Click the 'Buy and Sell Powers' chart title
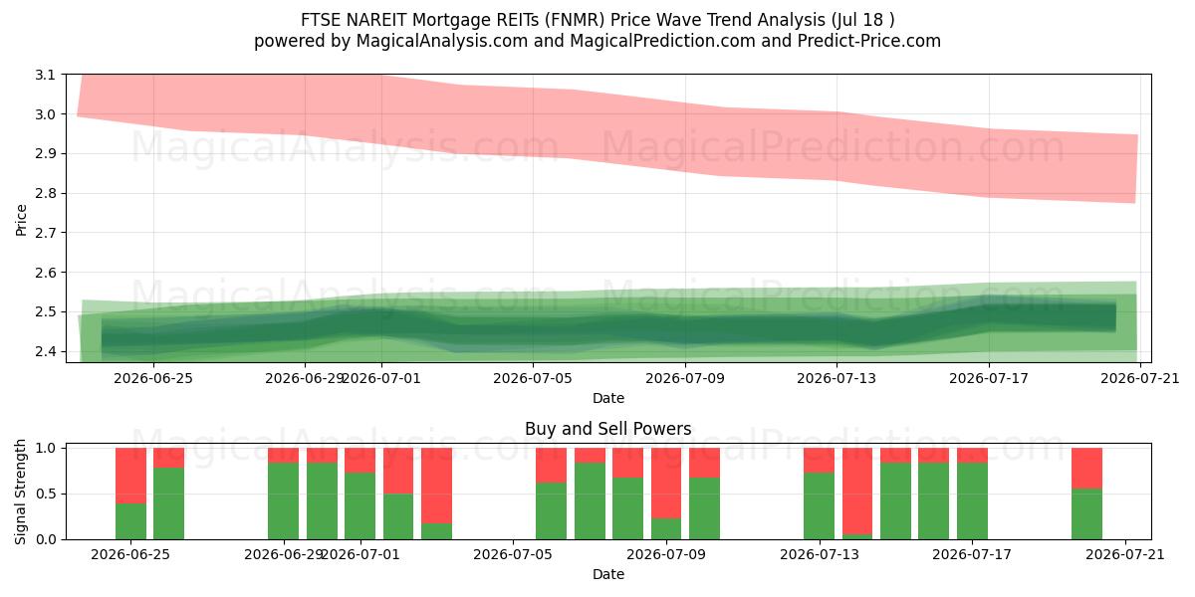The image size is (1195, 597). [x=608, y=430]
